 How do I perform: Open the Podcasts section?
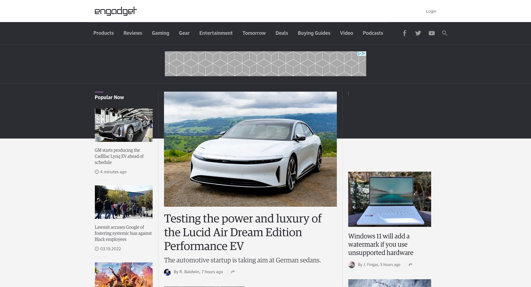(x=373, y=33)
